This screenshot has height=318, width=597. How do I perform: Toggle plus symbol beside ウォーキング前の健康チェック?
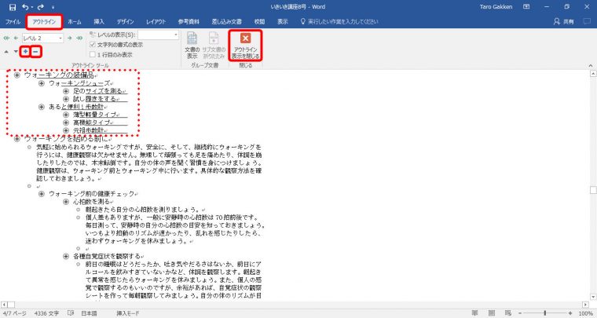click(42, 194)
